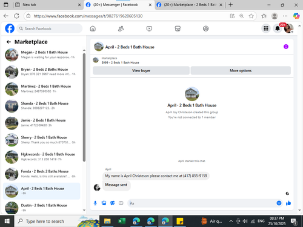
Task: Click the View buyer button
Action: pos(141,70)
